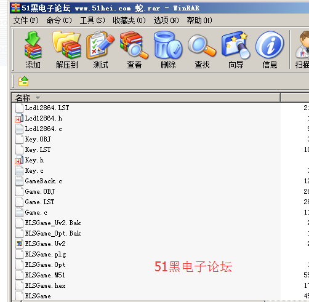Select the ELSGame.plg file name
This screenshot has width=309, height=302.
click(x=46, y=255)
